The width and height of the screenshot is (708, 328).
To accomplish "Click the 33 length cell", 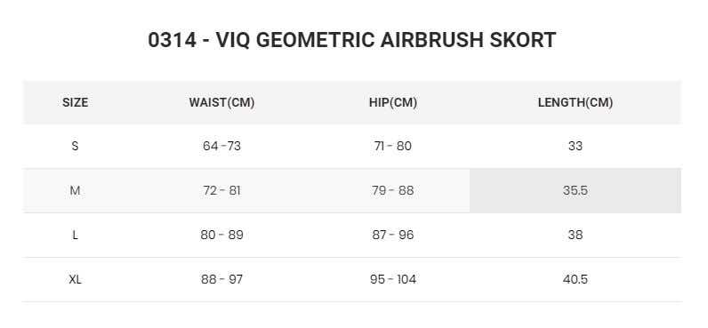I will pyautogui.click(x=575, y=146).
